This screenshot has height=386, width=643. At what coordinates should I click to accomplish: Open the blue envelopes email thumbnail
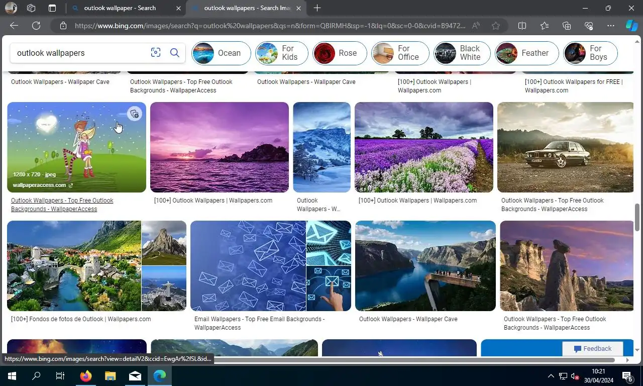click(x=248, y=266)
